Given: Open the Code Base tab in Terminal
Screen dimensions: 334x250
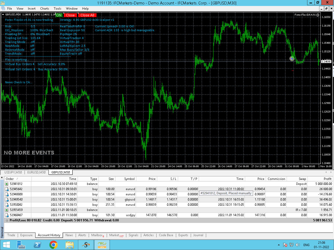Looking at the screenshot, I should click(x=166, y=235).
